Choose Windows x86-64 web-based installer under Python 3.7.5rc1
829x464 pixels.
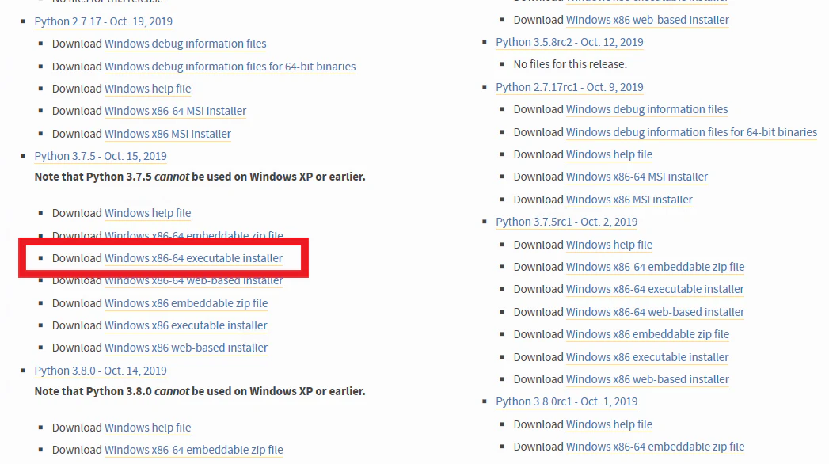click(655, 312)
